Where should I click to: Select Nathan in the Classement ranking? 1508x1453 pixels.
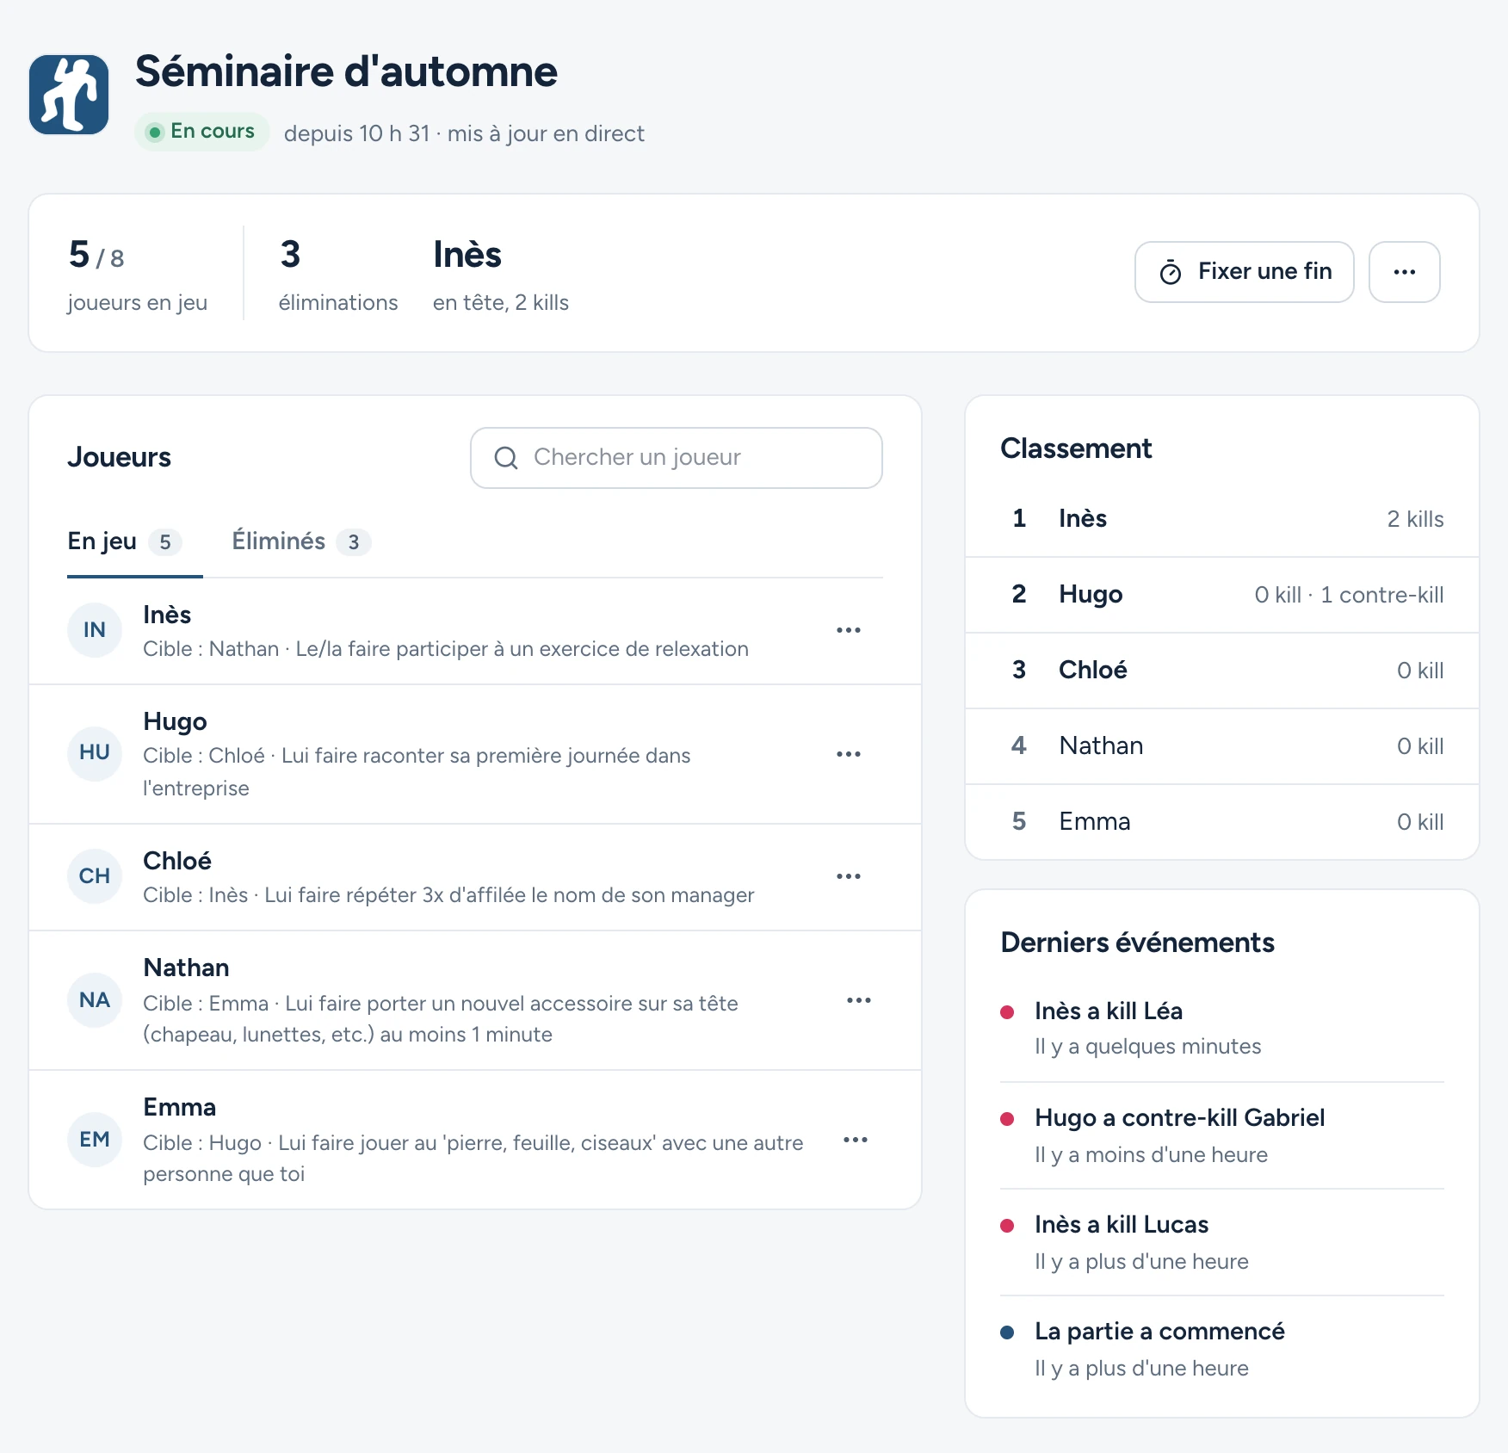(1221, 746)
